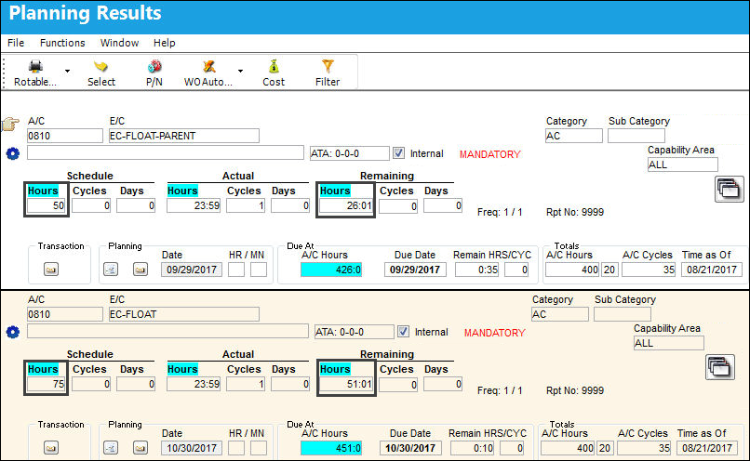Click Due Date field 09/29/2017

pos(415,270)
